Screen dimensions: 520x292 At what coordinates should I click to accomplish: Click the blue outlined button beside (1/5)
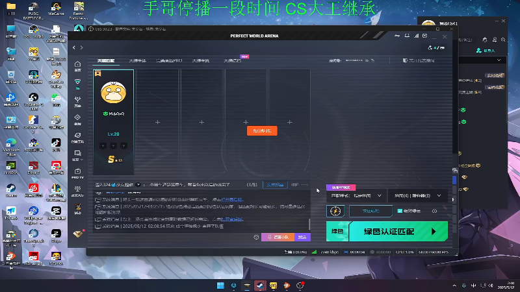pos(275,185)
